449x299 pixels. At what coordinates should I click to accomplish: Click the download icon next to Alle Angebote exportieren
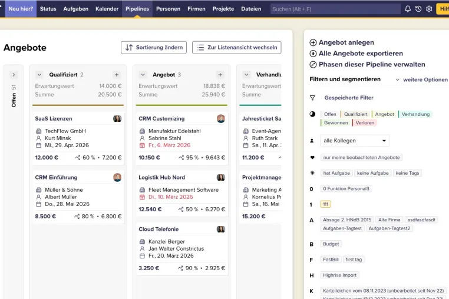pyautogui.click(x=313, y=54)
